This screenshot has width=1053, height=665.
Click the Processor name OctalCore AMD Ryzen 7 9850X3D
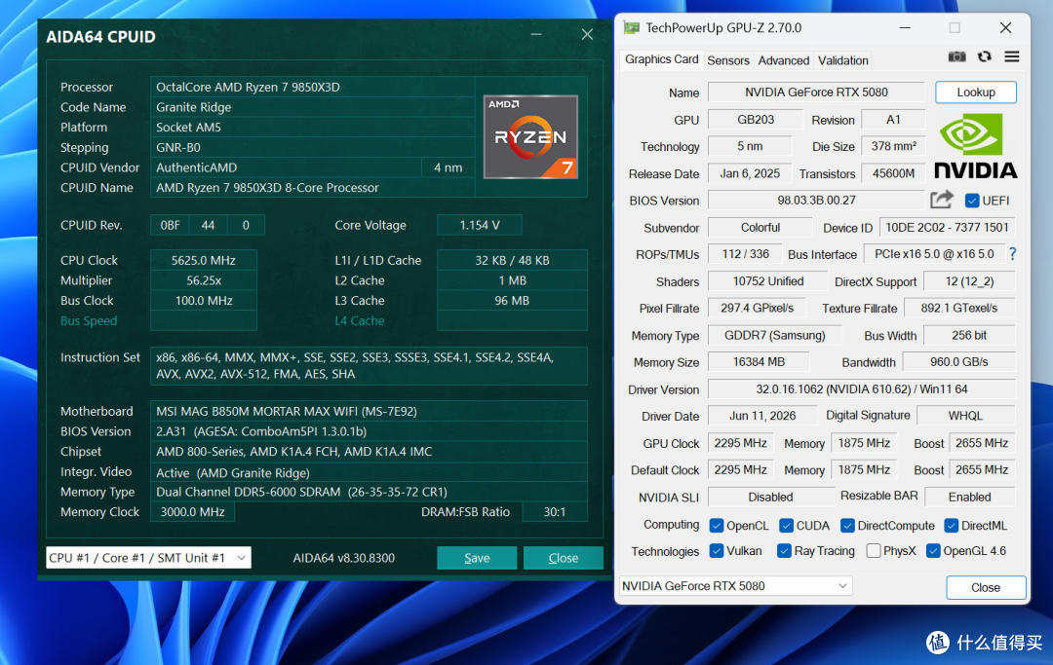click(x=312, y=88)
